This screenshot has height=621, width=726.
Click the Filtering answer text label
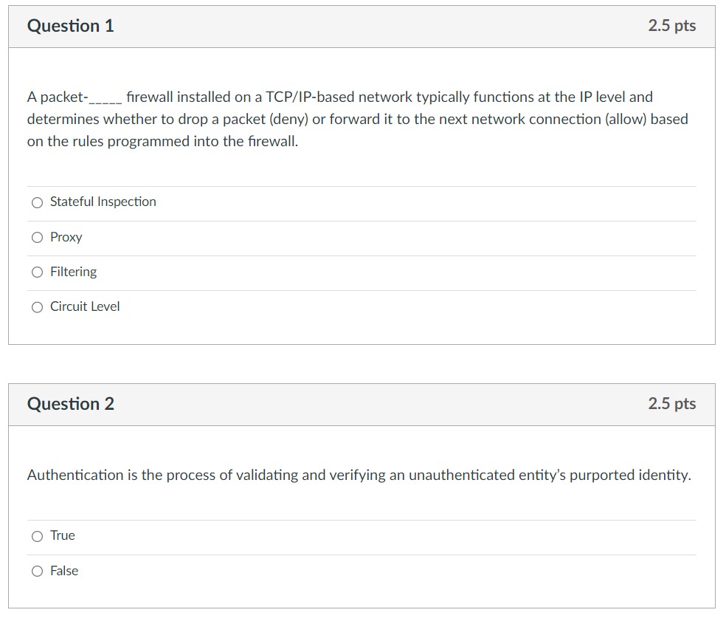coord(73,272)
